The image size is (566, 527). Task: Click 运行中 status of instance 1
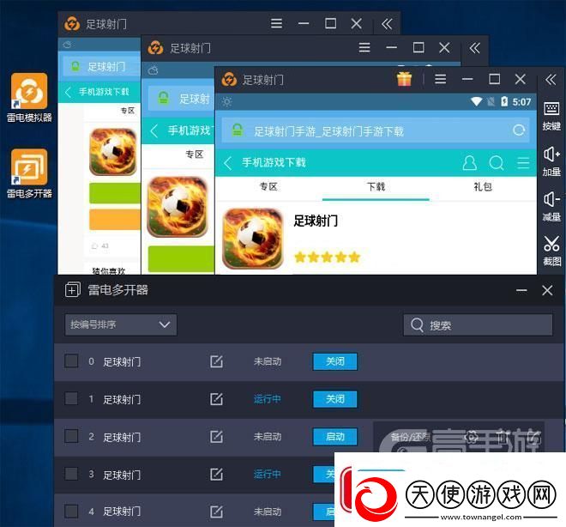[x=267, y=399]
